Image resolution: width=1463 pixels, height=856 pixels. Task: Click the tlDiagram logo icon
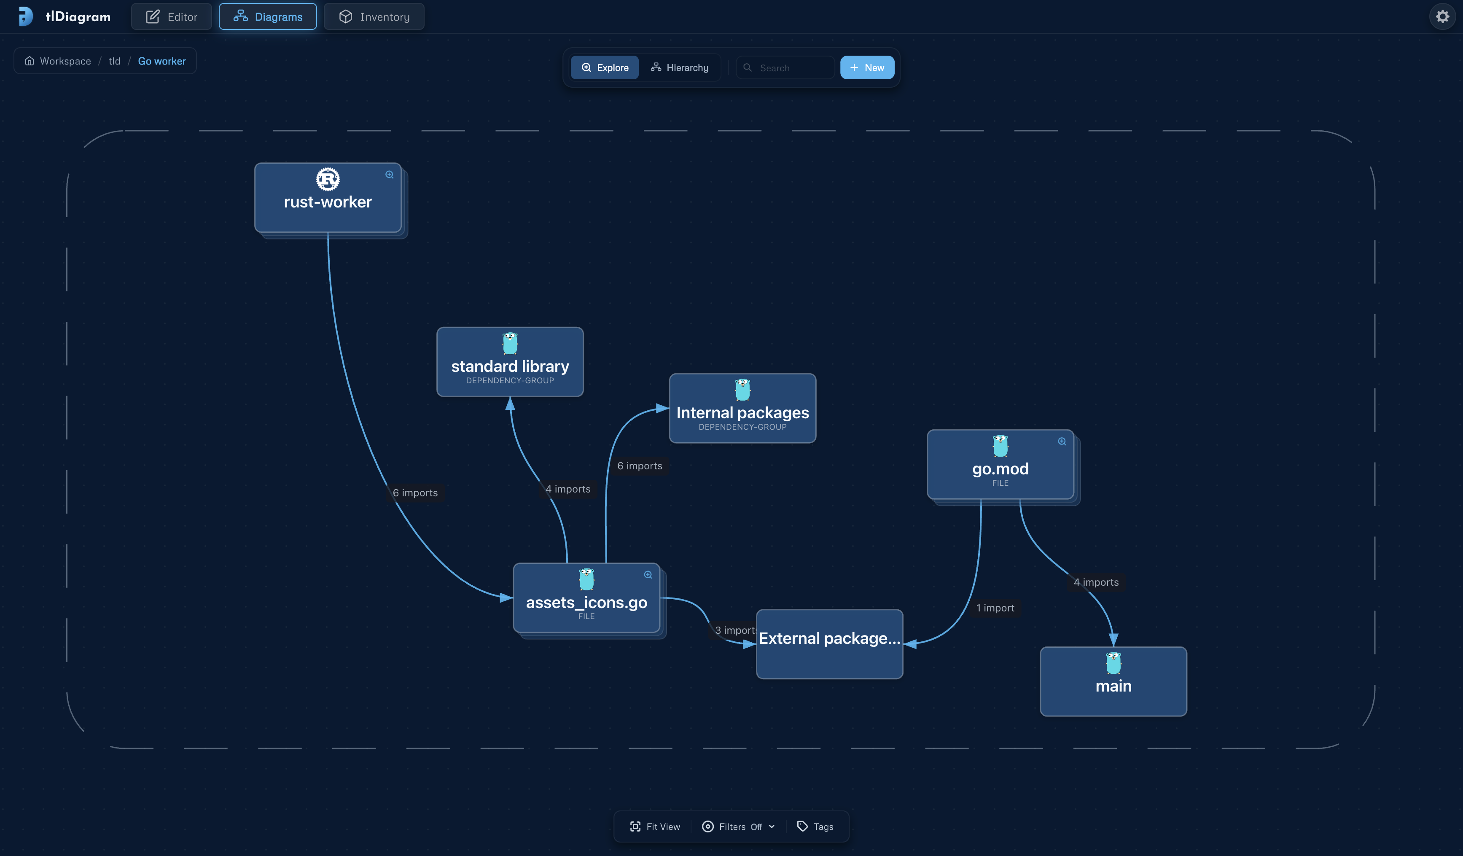tap(26, 16)
